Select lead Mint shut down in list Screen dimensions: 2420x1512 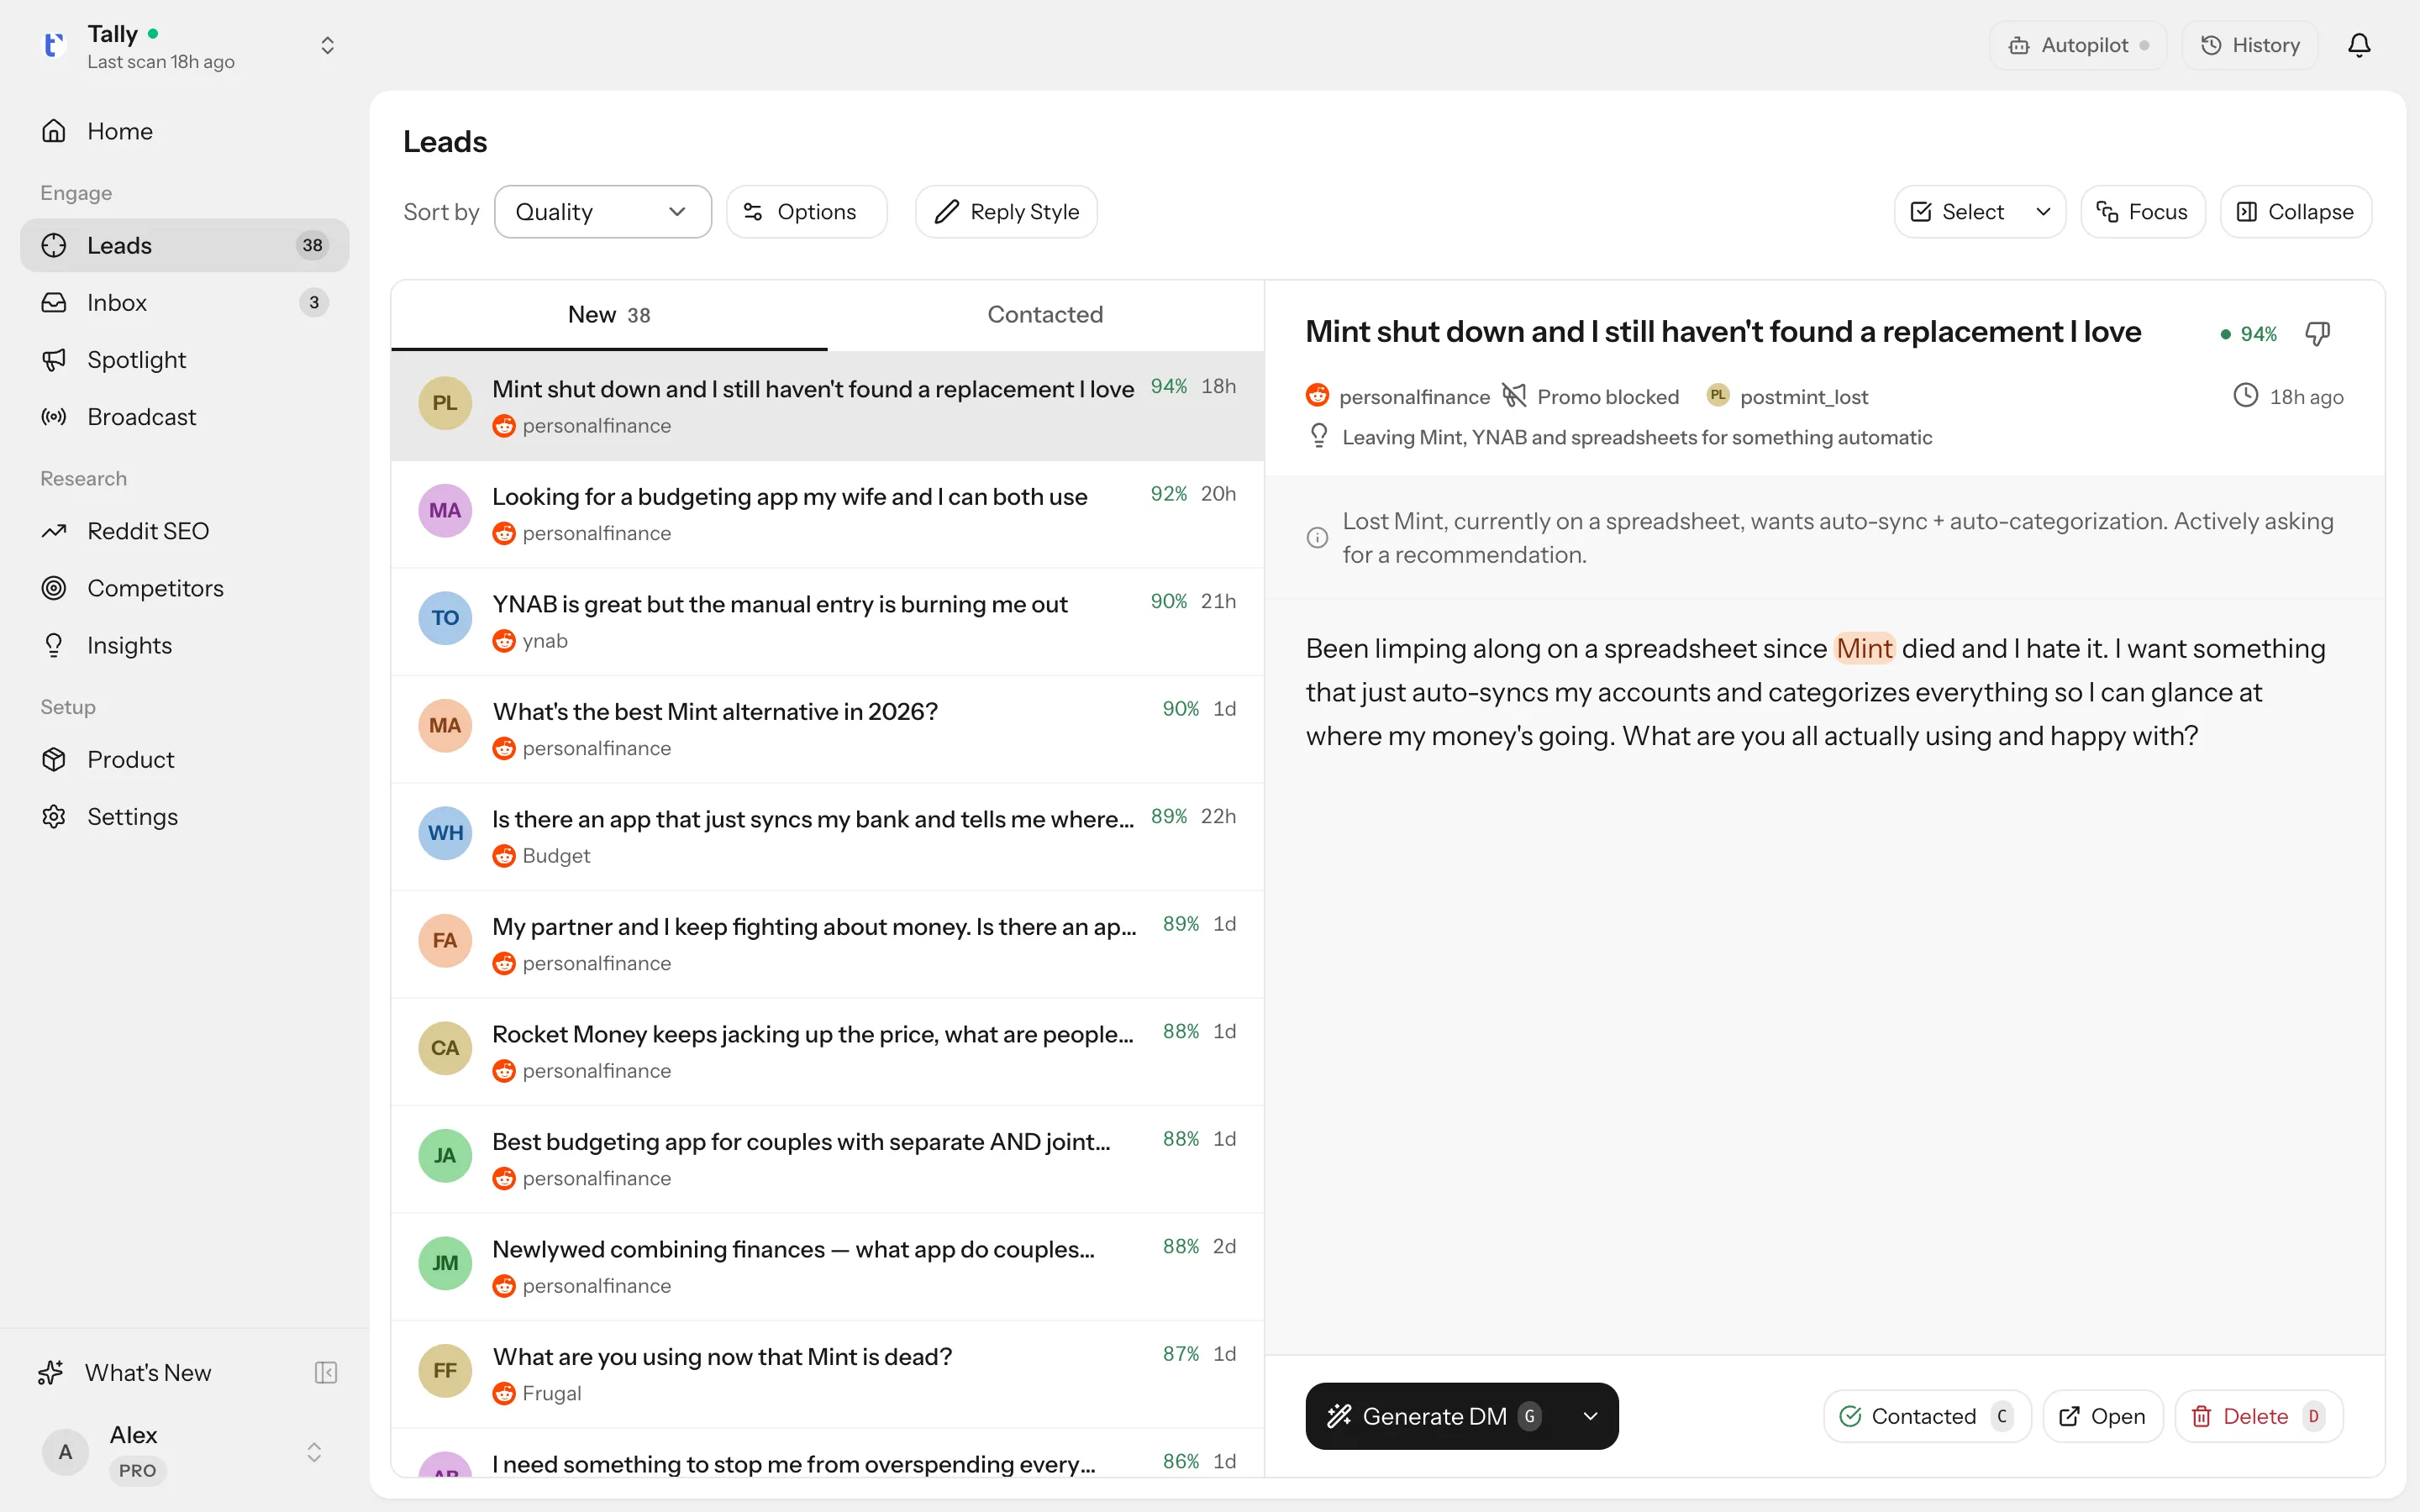pos(827,406)
